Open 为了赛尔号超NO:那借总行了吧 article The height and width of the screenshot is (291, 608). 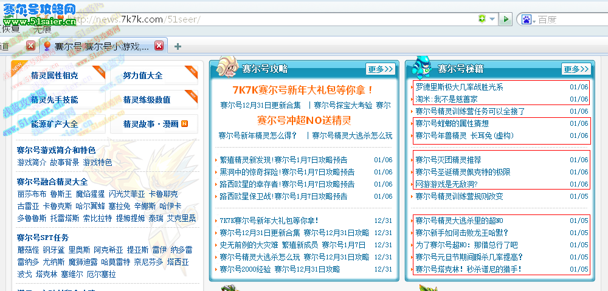[x=466, y=245]
